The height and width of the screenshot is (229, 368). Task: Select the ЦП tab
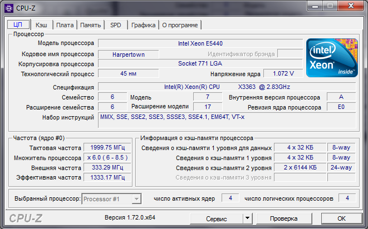point(18,24)
